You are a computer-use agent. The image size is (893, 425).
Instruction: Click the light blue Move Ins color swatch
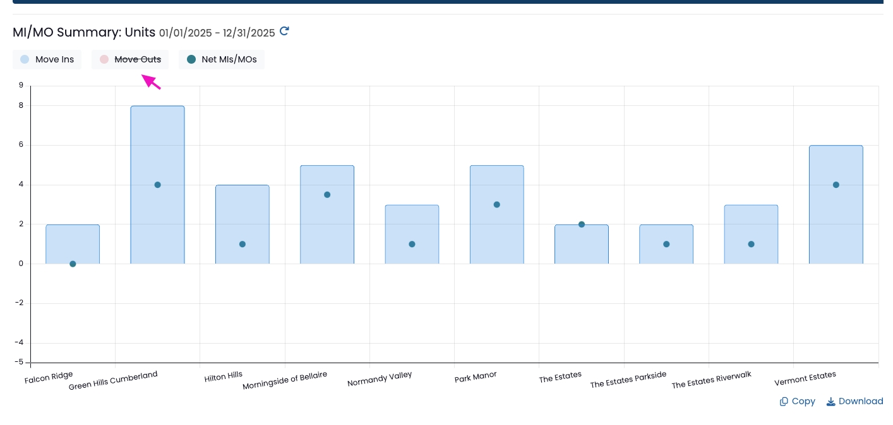25,59
